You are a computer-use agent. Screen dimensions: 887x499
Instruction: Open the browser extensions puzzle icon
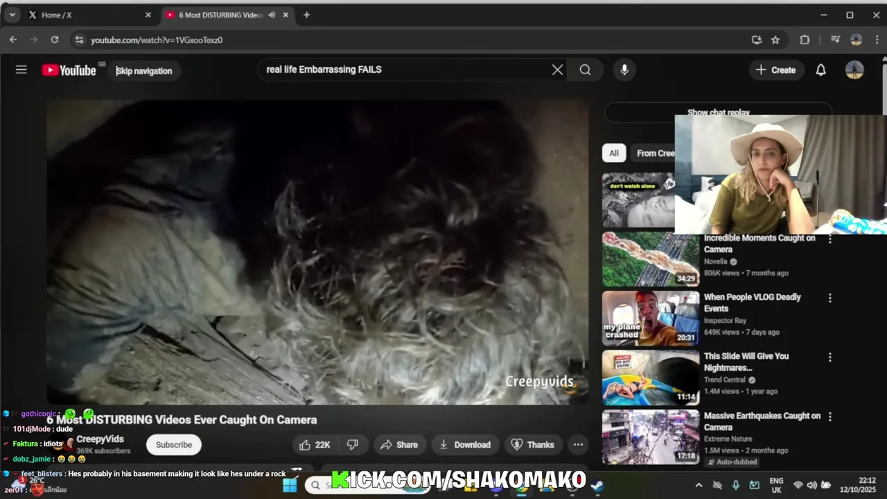805,40
